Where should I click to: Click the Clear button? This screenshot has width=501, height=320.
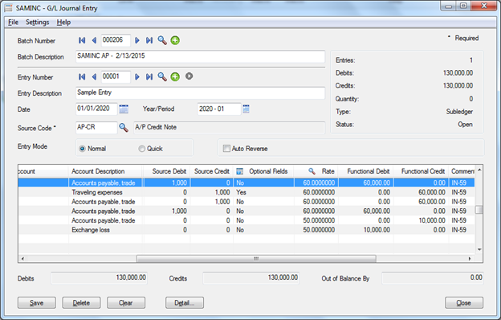[x=126, y=303]
